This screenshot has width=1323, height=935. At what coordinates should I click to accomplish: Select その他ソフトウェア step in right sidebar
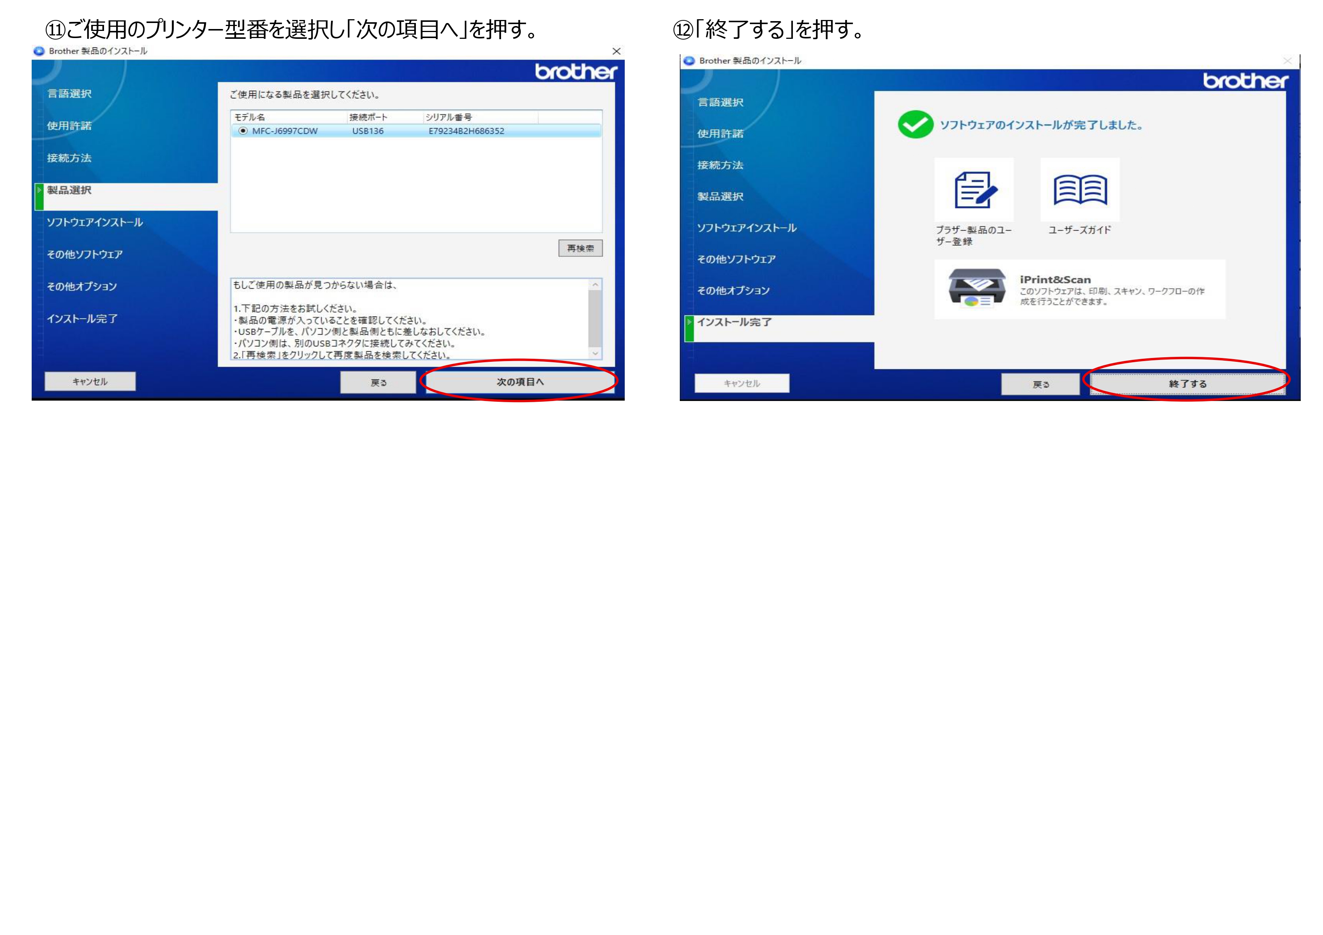tap(736, 259)
